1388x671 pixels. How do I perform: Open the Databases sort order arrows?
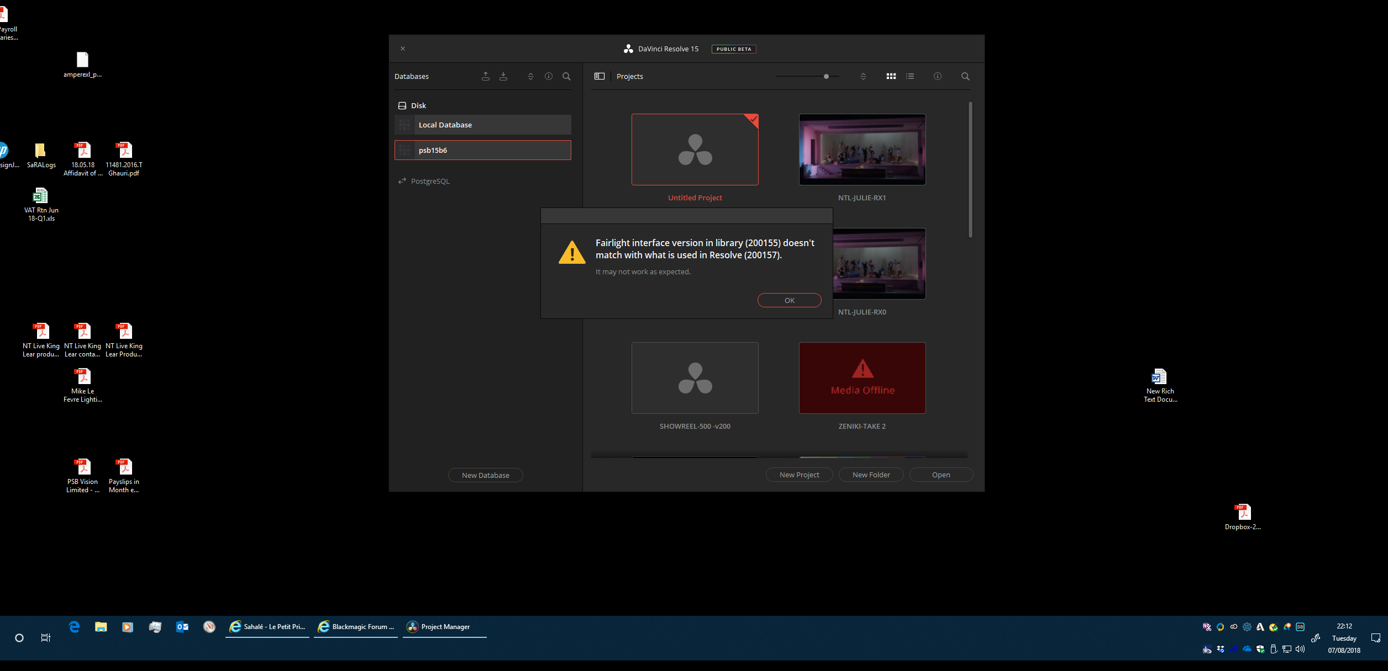530,76
